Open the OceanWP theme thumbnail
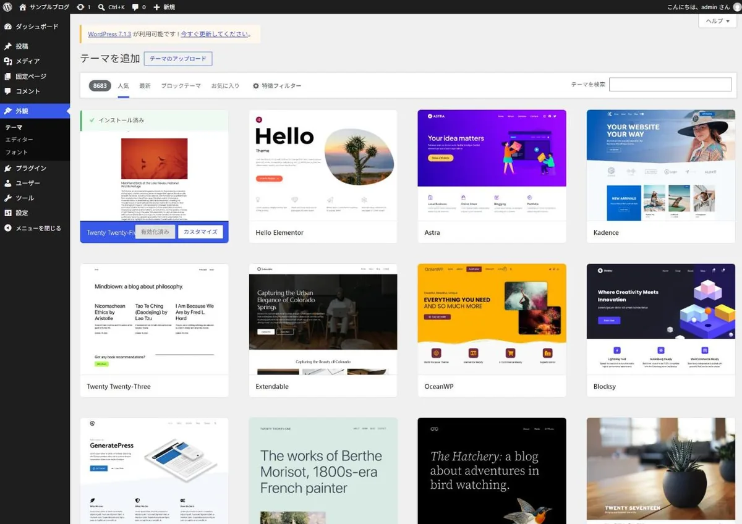Screen dimensions: 742x524 pos(492,319)
